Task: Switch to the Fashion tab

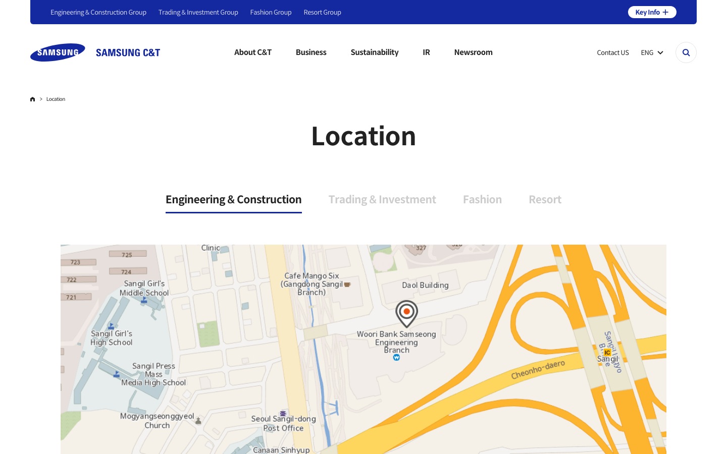Action: (483, 200)
